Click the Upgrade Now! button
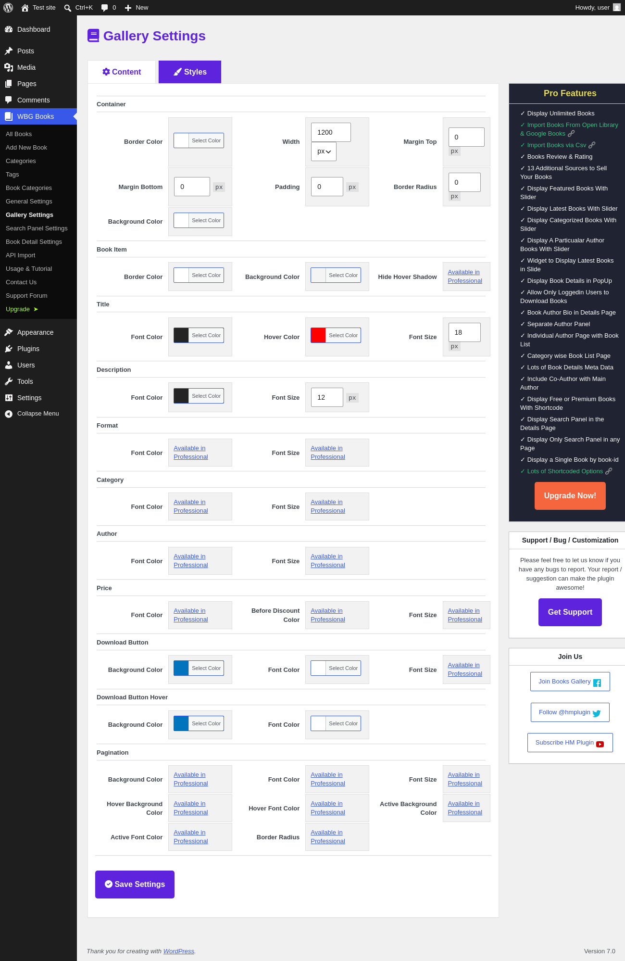The image size is (625, 961). click(x=570, y=496)
